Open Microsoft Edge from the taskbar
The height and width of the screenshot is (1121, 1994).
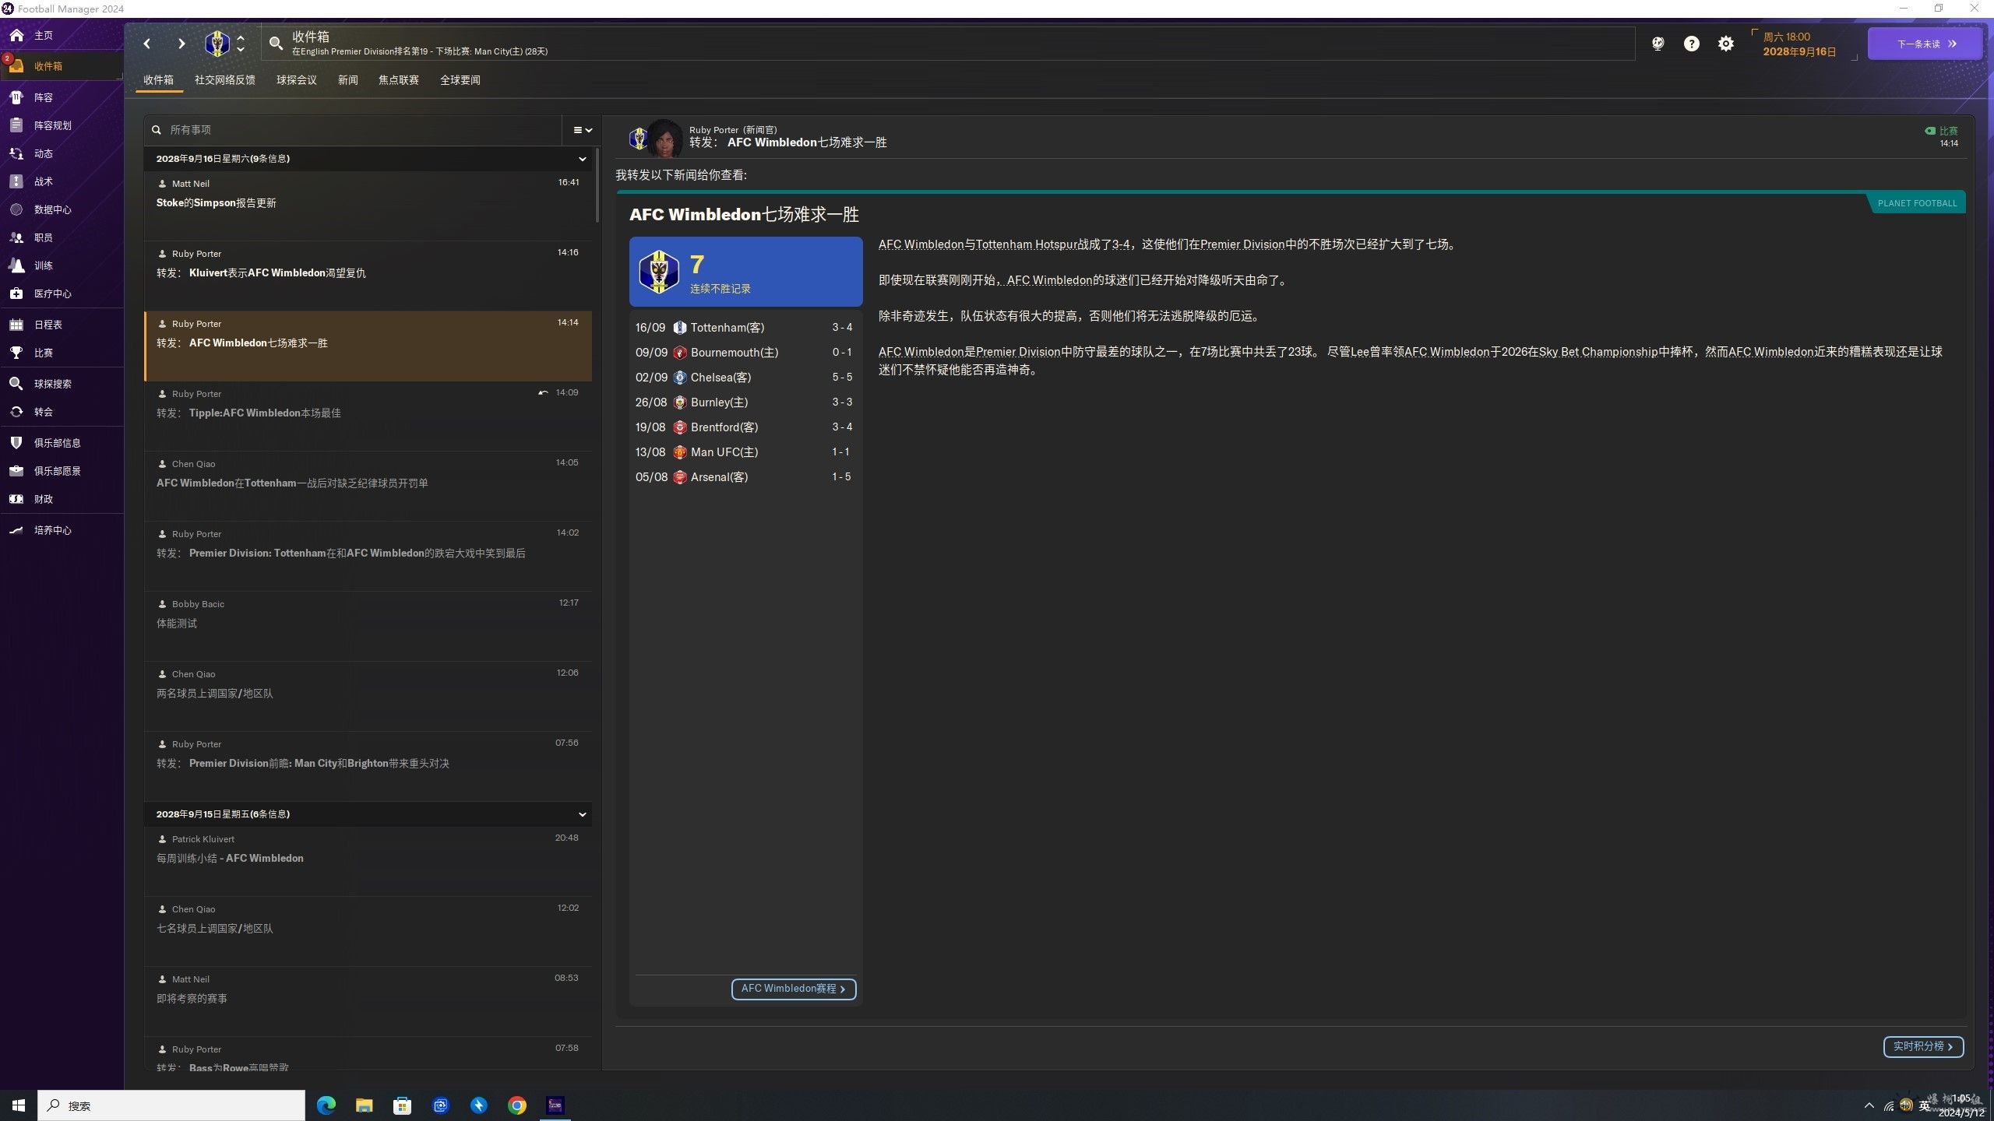[326, 1105]
